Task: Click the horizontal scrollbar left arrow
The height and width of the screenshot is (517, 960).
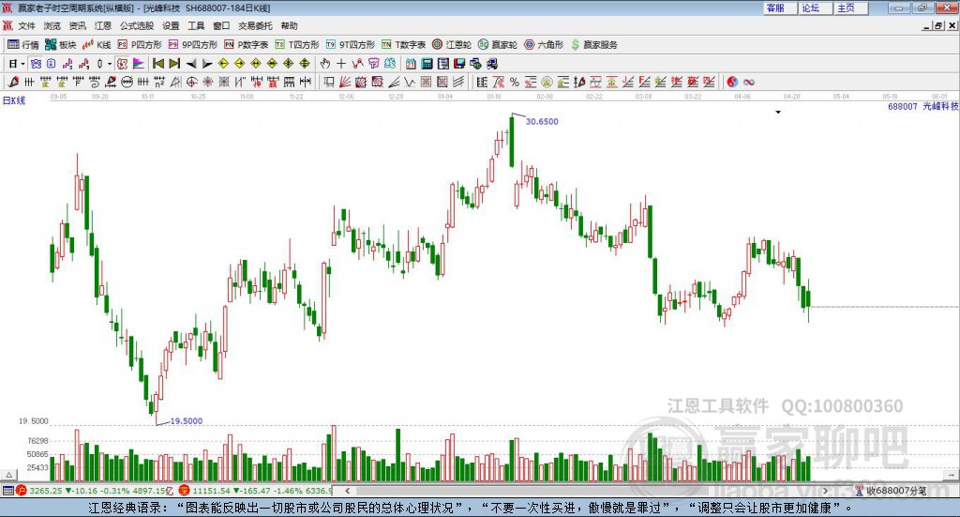Action: point(348,491)
